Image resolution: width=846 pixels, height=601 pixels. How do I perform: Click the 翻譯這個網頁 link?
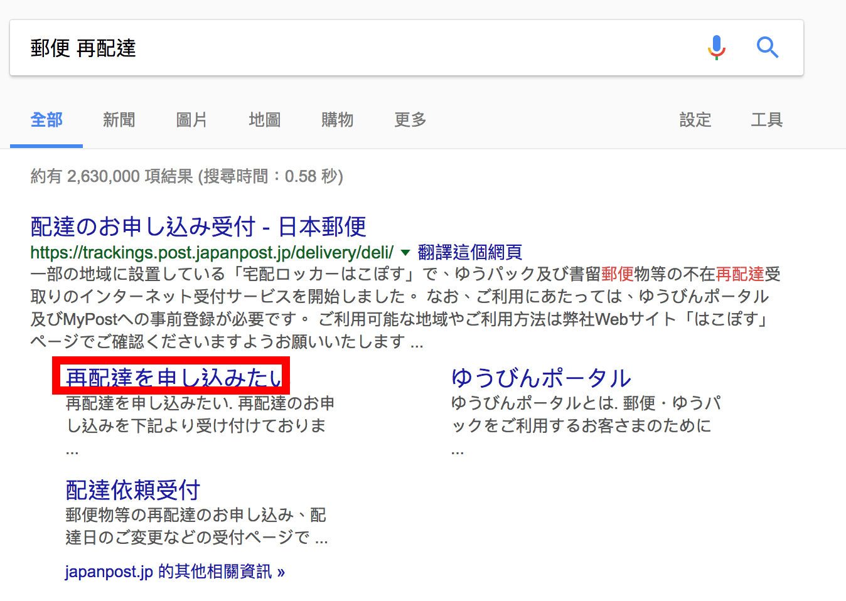pyautogui.click(x=470, y=253)
